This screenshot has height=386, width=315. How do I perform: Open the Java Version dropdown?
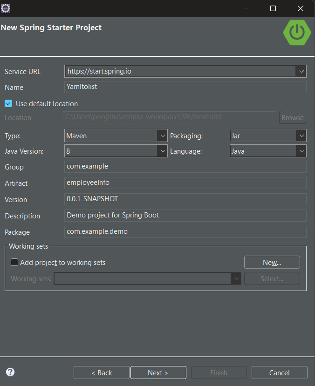162,151
